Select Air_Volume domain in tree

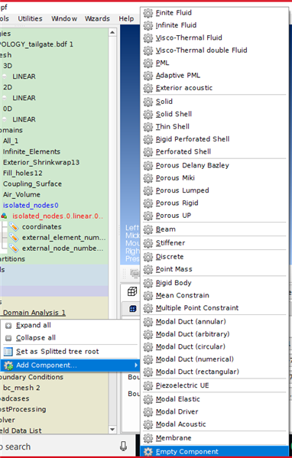pos(21,194)
